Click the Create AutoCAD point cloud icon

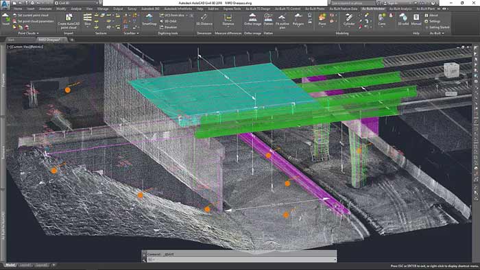click(69, 21)
